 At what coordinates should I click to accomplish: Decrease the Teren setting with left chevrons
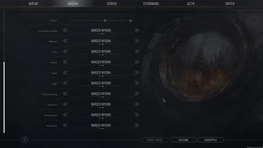(65, 52)
